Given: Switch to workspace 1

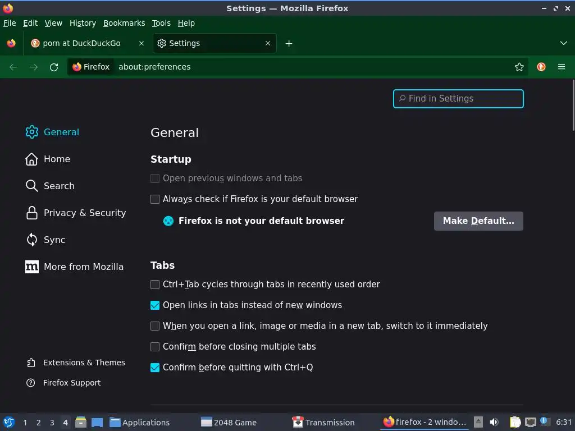Looking at the screenshot, I should point(25,423).
